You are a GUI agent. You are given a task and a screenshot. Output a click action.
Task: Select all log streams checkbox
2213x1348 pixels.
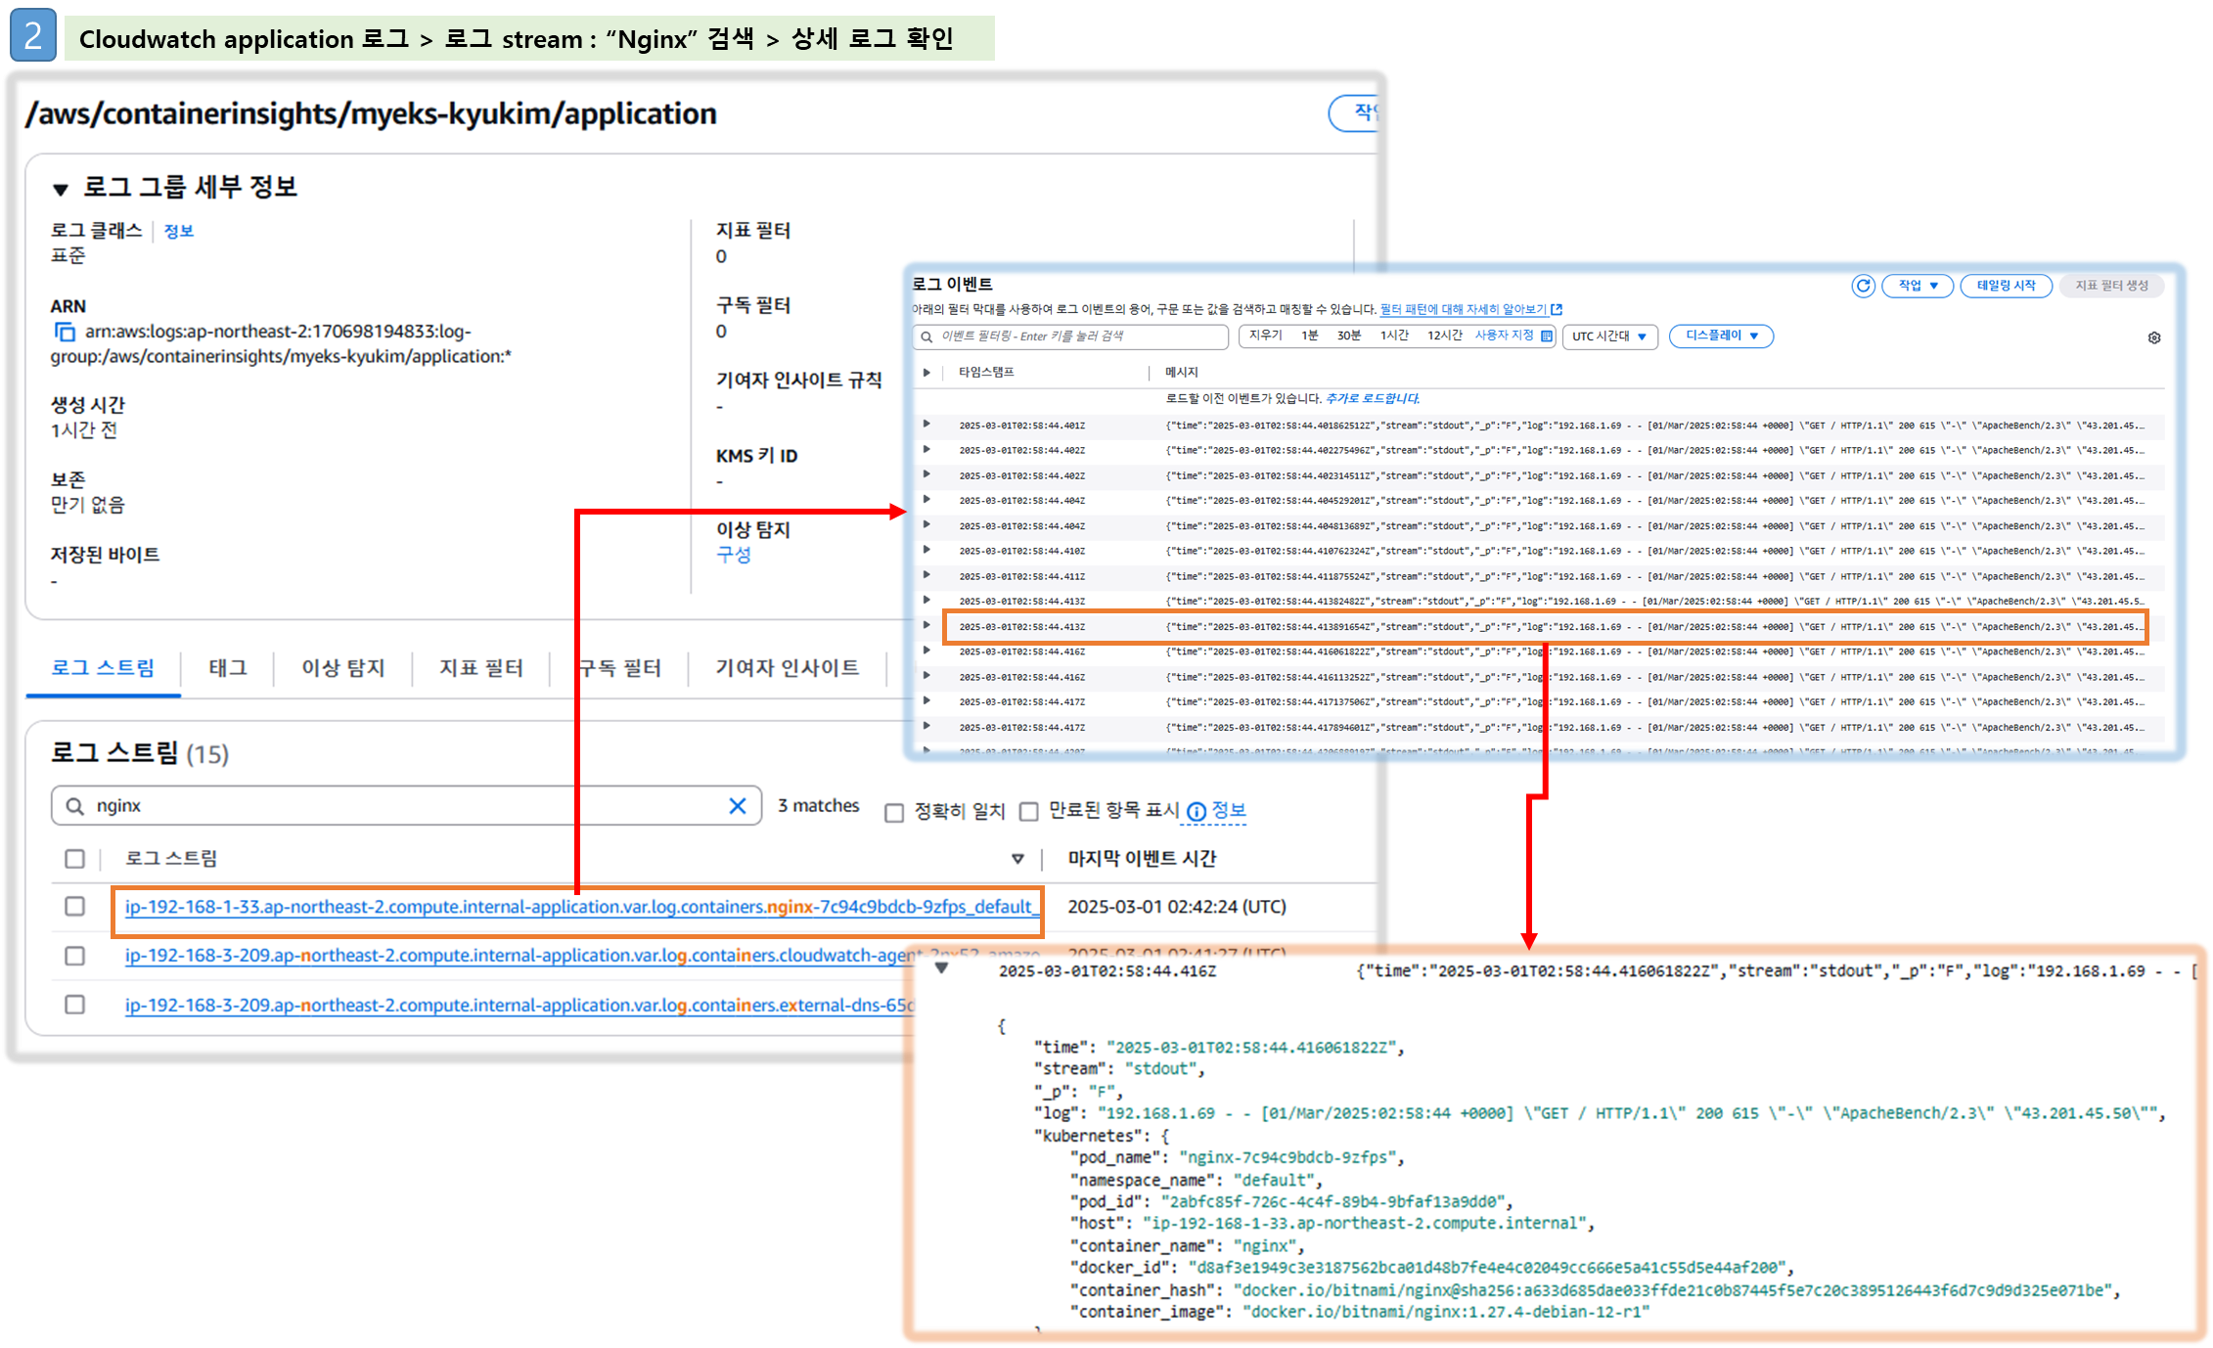pyautogui.click(x=74, y=859)
